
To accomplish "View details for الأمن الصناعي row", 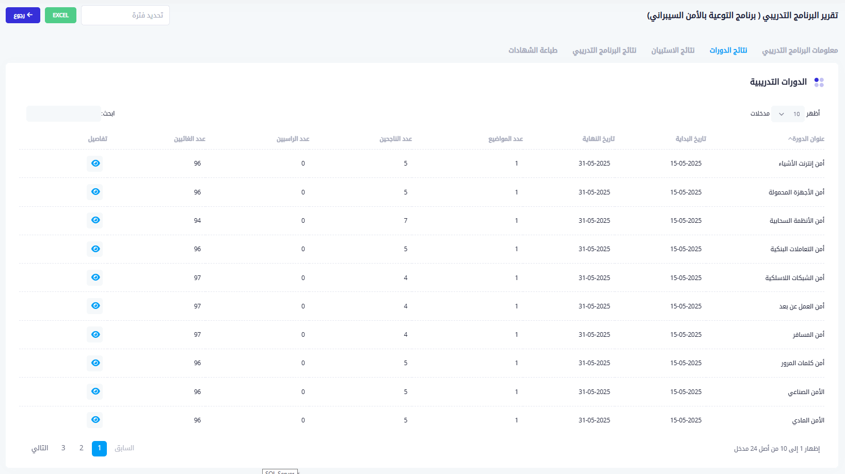I will pos(95,391).
